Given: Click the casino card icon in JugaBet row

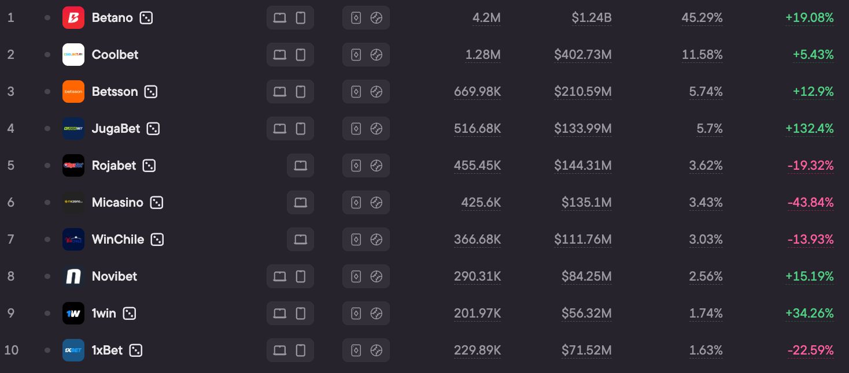Looking at the screenshot, I should pyautogui.click(x=356, y=129).
